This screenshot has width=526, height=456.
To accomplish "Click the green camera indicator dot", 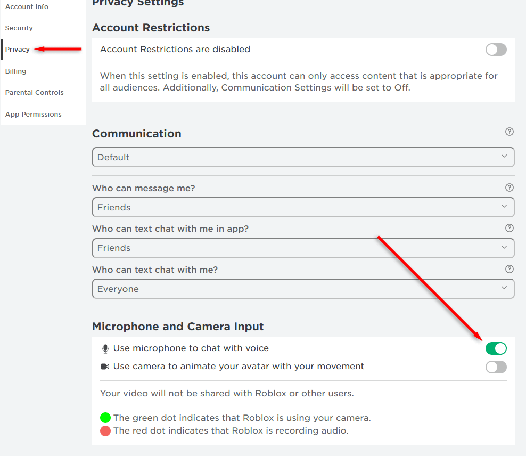I will coord(105,418).
